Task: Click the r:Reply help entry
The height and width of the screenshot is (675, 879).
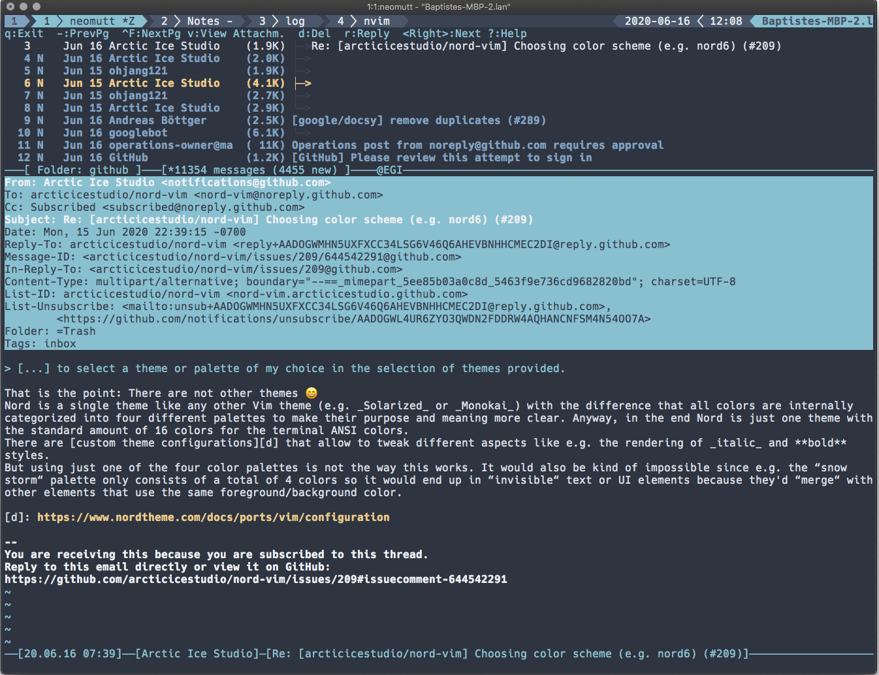Action: (x=367, y=33)
